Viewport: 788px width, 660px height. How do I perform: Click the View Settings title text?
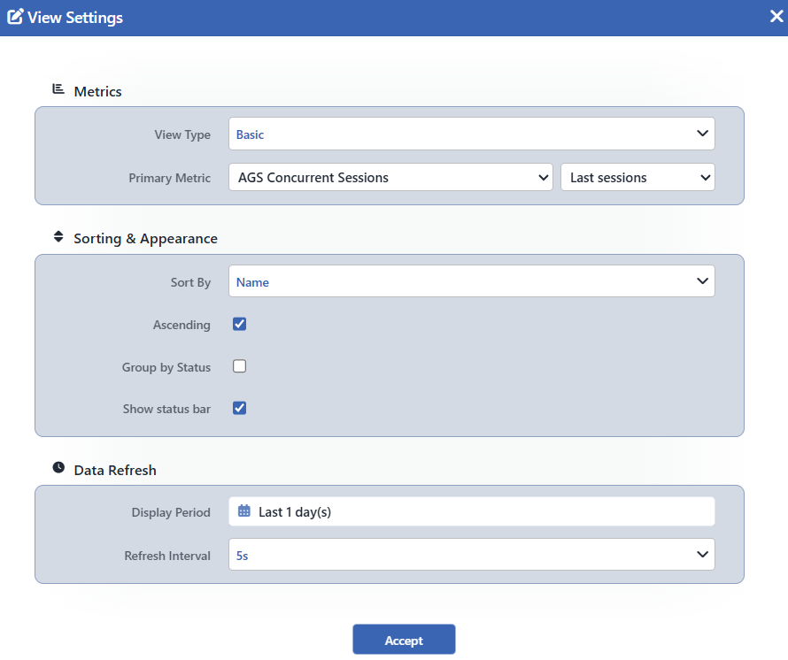point(75,18)
